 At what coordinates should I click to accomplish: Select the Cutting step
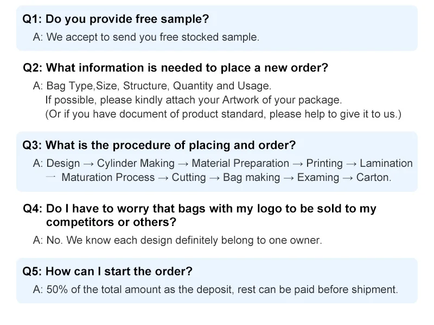tap(189, 177)
